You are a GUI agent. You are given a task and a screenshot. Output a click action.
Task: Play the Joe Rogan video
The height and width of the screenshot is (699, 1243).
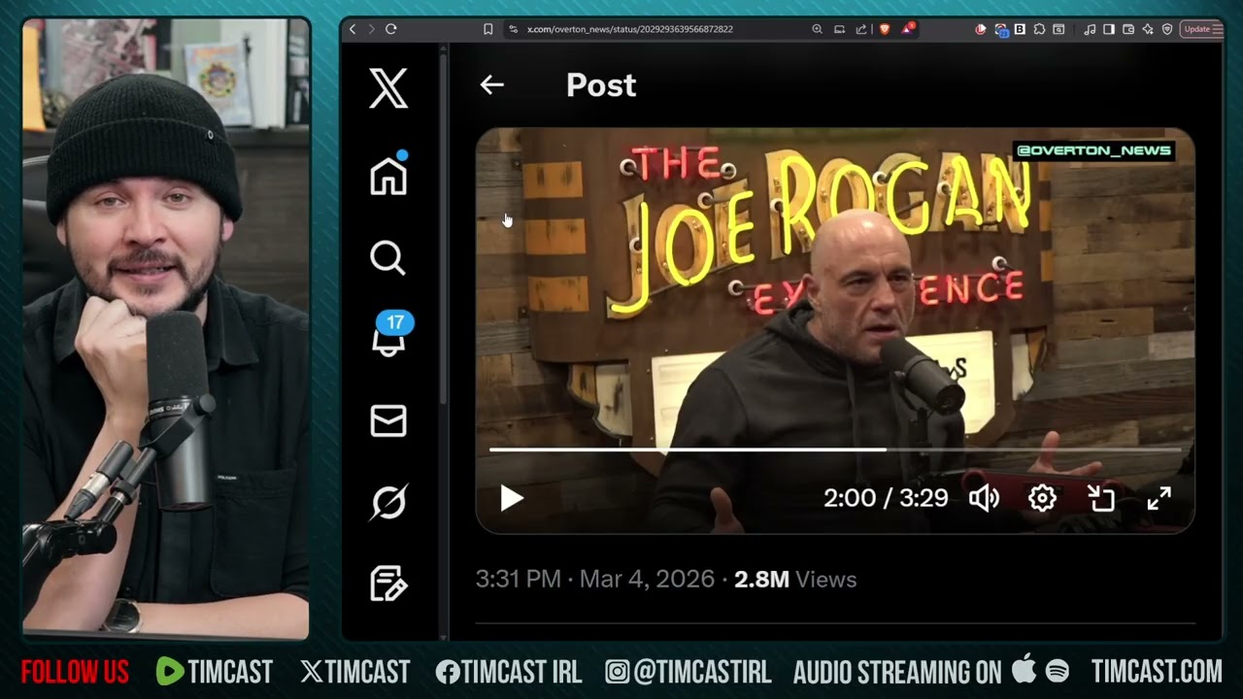(511, 498)
